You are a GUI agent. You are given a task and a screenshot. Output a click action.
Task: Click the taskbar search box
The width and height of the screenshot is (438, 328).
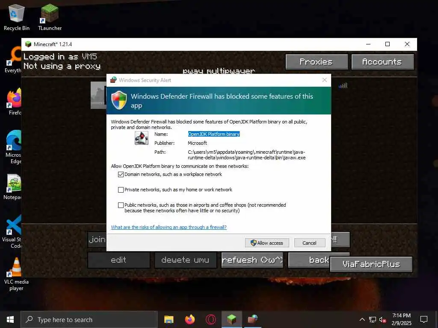(89, 319)
